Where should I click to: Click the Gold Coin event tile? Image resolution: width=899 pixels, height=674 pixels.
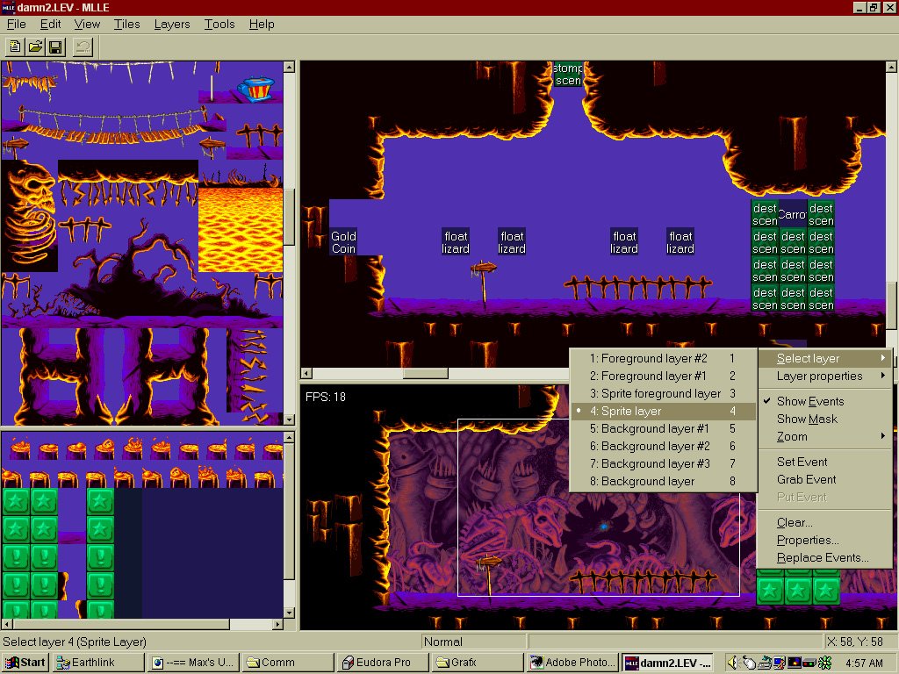click(x=343, y=242)
